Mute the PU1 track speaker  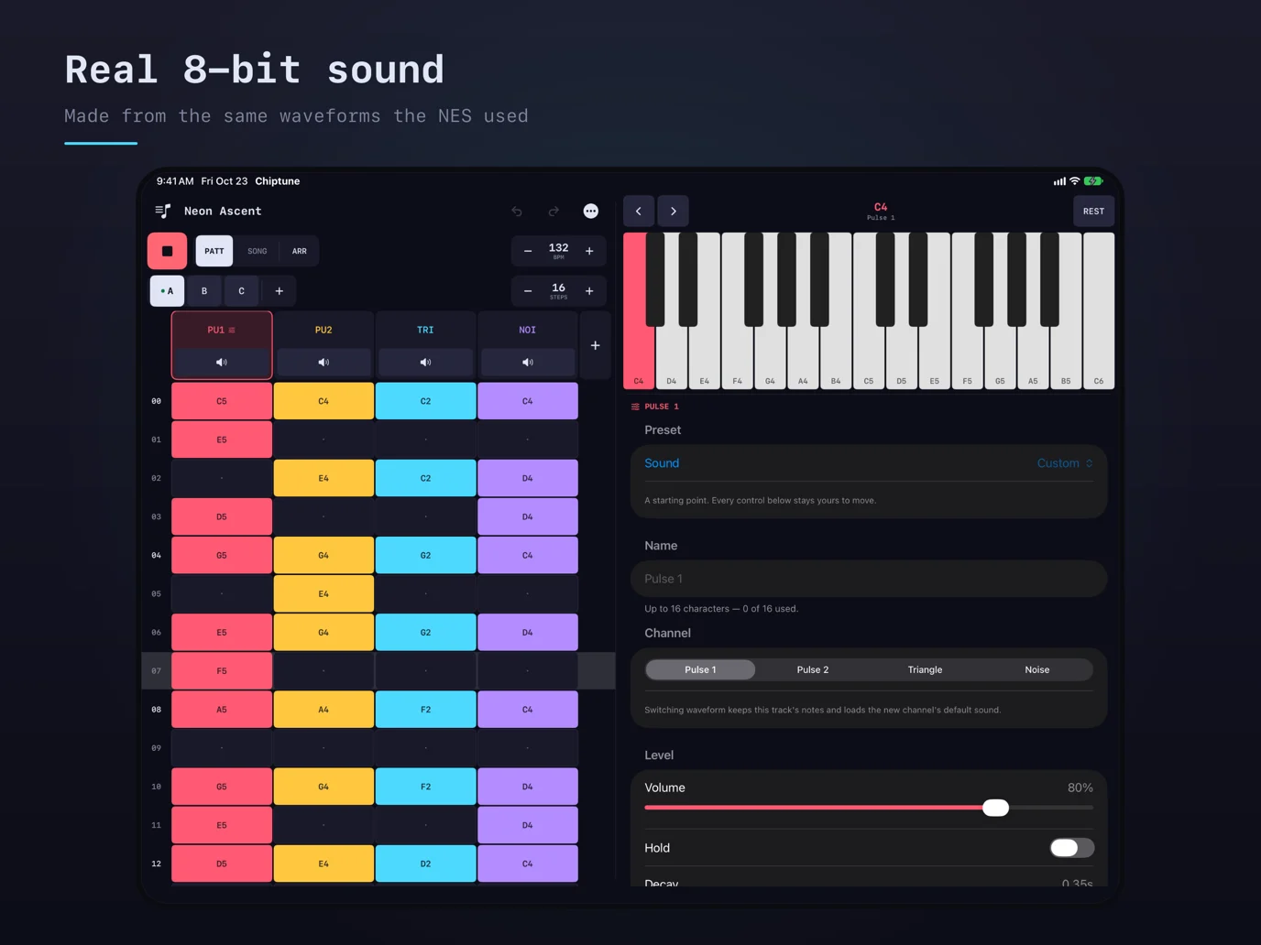click(x=222, y=363)
